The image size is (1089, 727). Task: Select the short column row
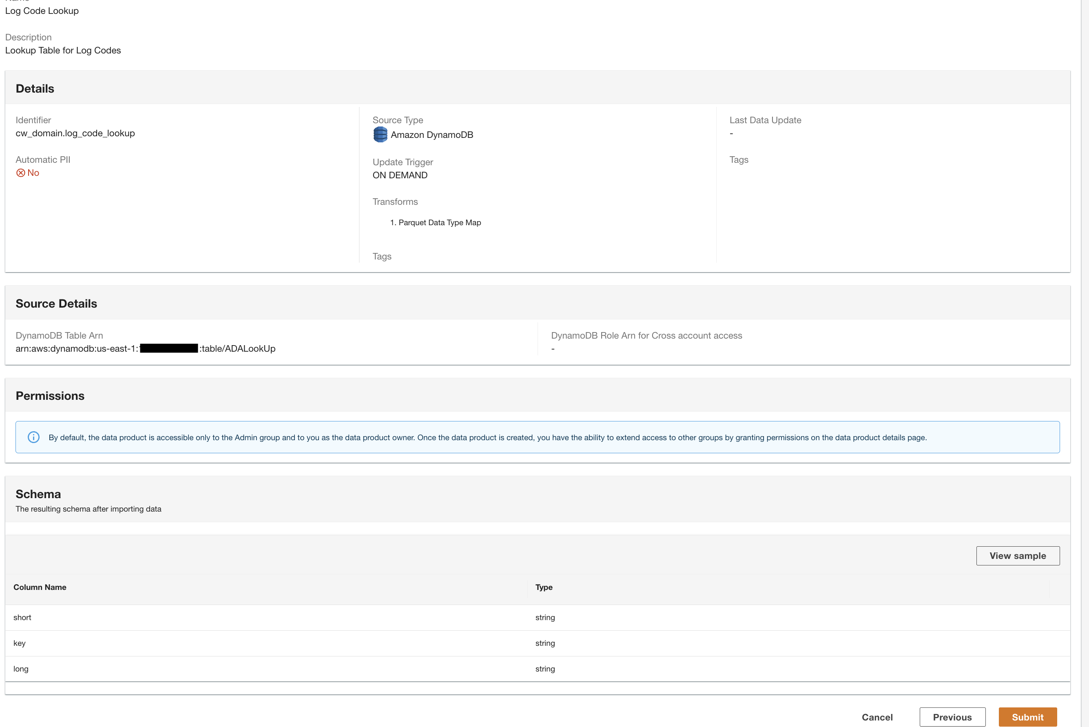point(22,617)
